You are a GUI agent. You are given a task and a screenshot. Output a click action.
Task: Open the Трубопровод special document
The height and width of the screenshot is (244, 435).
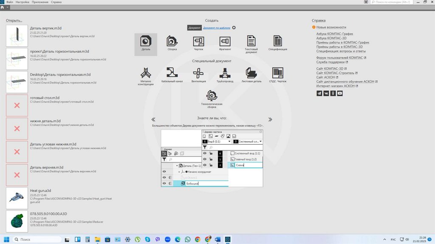[x=225, y=74]
